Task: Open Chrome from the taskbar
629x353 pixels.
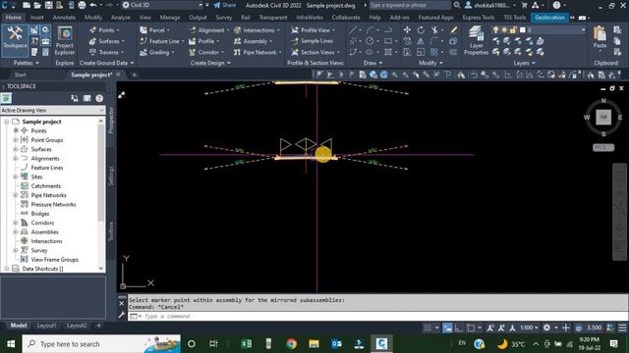Action: (291, 344)
